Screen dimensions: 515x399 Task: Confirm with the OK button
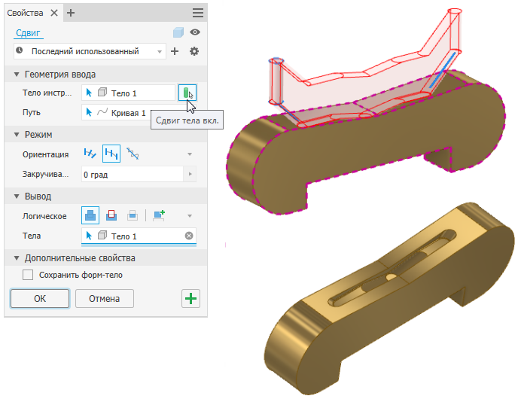[40, 299]
